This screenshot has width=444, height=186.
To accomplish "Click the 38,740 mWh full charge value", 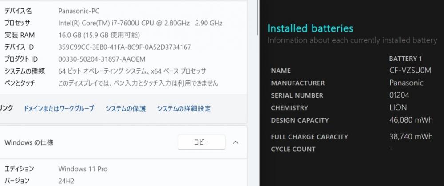I will click(411, 136).
